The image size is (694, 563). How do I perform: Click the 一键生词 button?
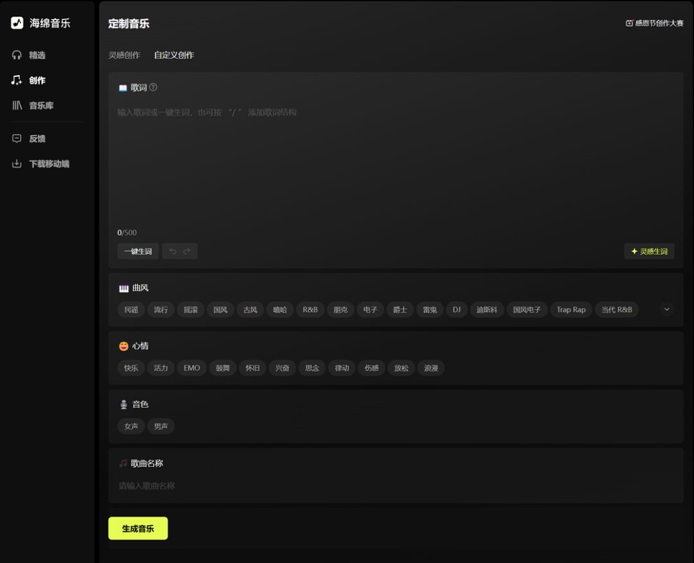pos(138,251)
